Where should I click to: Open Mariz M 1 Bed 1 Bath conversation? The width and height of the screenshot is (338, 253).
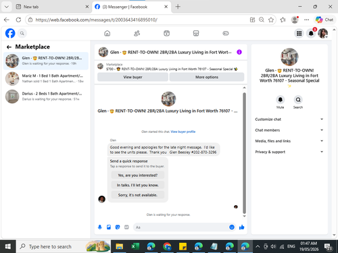click(46, 78)
